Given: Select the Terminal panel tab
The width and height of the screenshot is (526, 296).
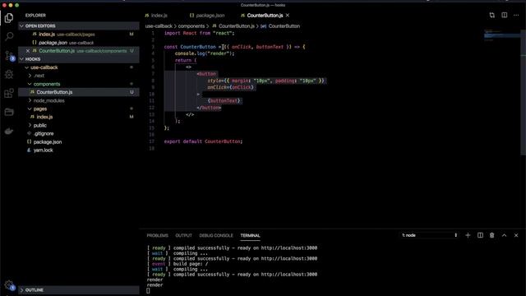Looking at the screenshot, I should tap(250, 236).
